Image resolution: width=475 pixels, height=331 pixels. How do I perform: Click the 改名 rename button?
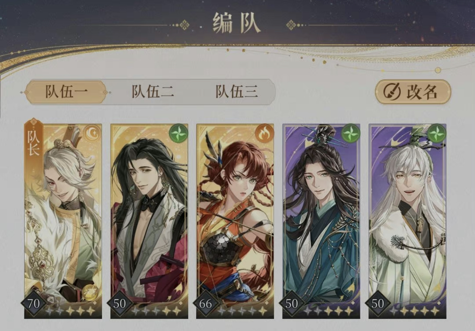coord(413,92)
